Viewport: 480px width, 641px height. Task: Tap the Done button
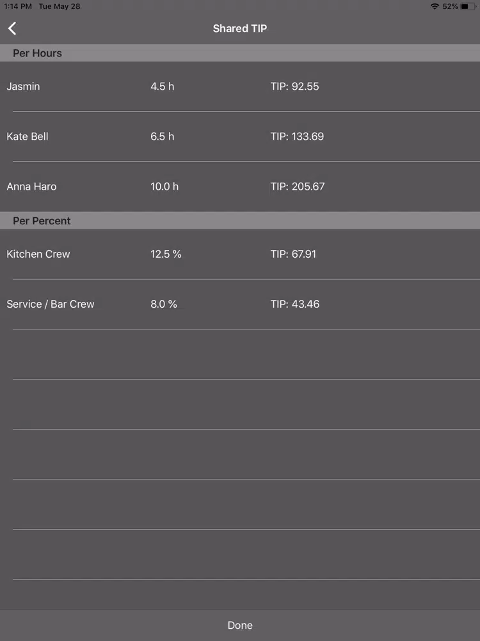(240, 625)
